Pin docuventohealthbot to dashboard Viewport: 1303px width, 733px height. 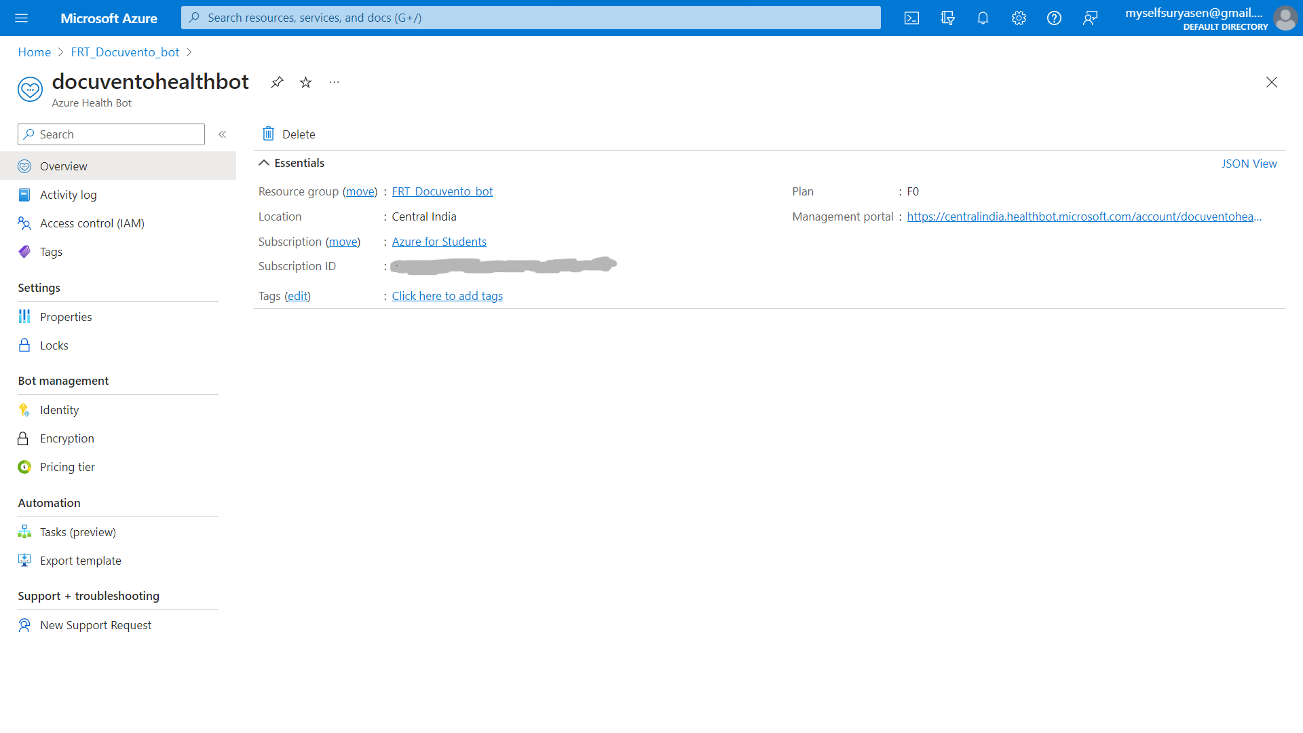coord(277,82)
